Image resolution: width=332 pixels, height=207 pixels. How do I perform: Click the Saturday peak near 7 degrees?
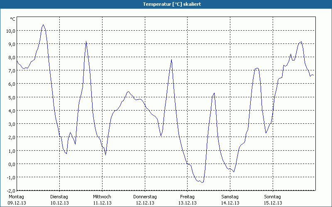(257, 68)
